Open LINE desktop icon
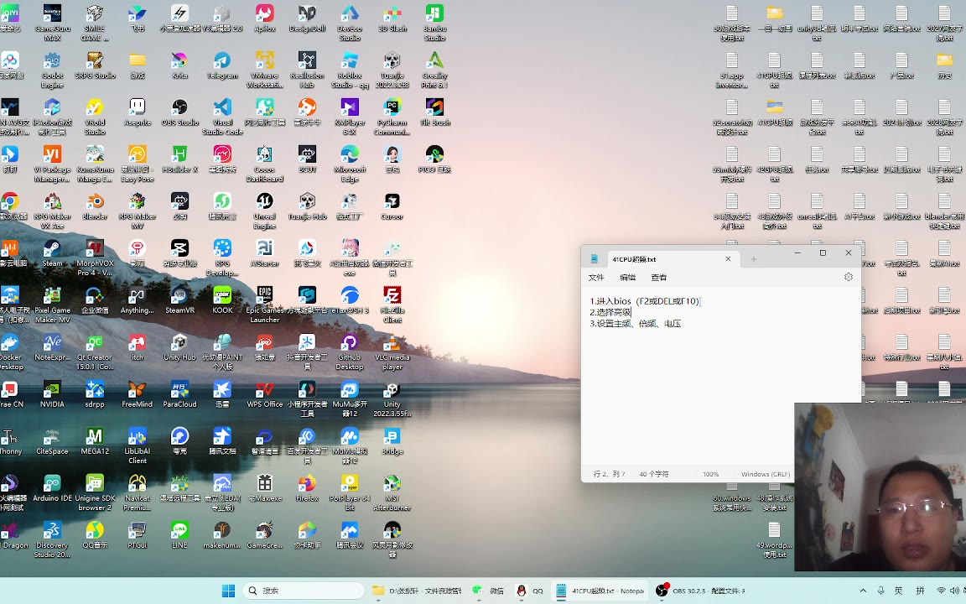 point(179,535)
